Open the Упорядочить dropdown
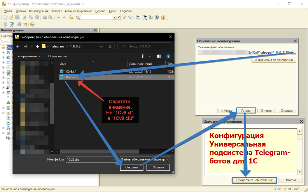 [x=29, y=56]
